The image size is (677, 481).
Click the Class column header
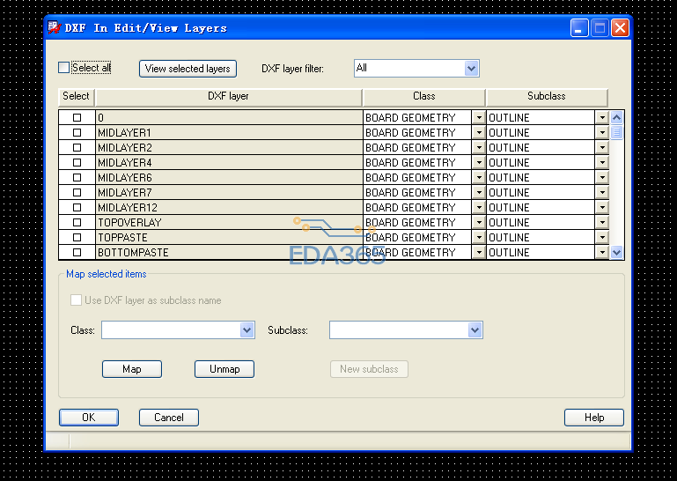point(424,96)
